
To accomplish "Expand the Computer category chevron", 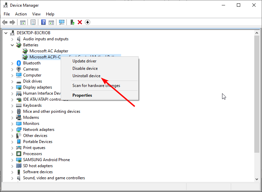I will [12, 76].
